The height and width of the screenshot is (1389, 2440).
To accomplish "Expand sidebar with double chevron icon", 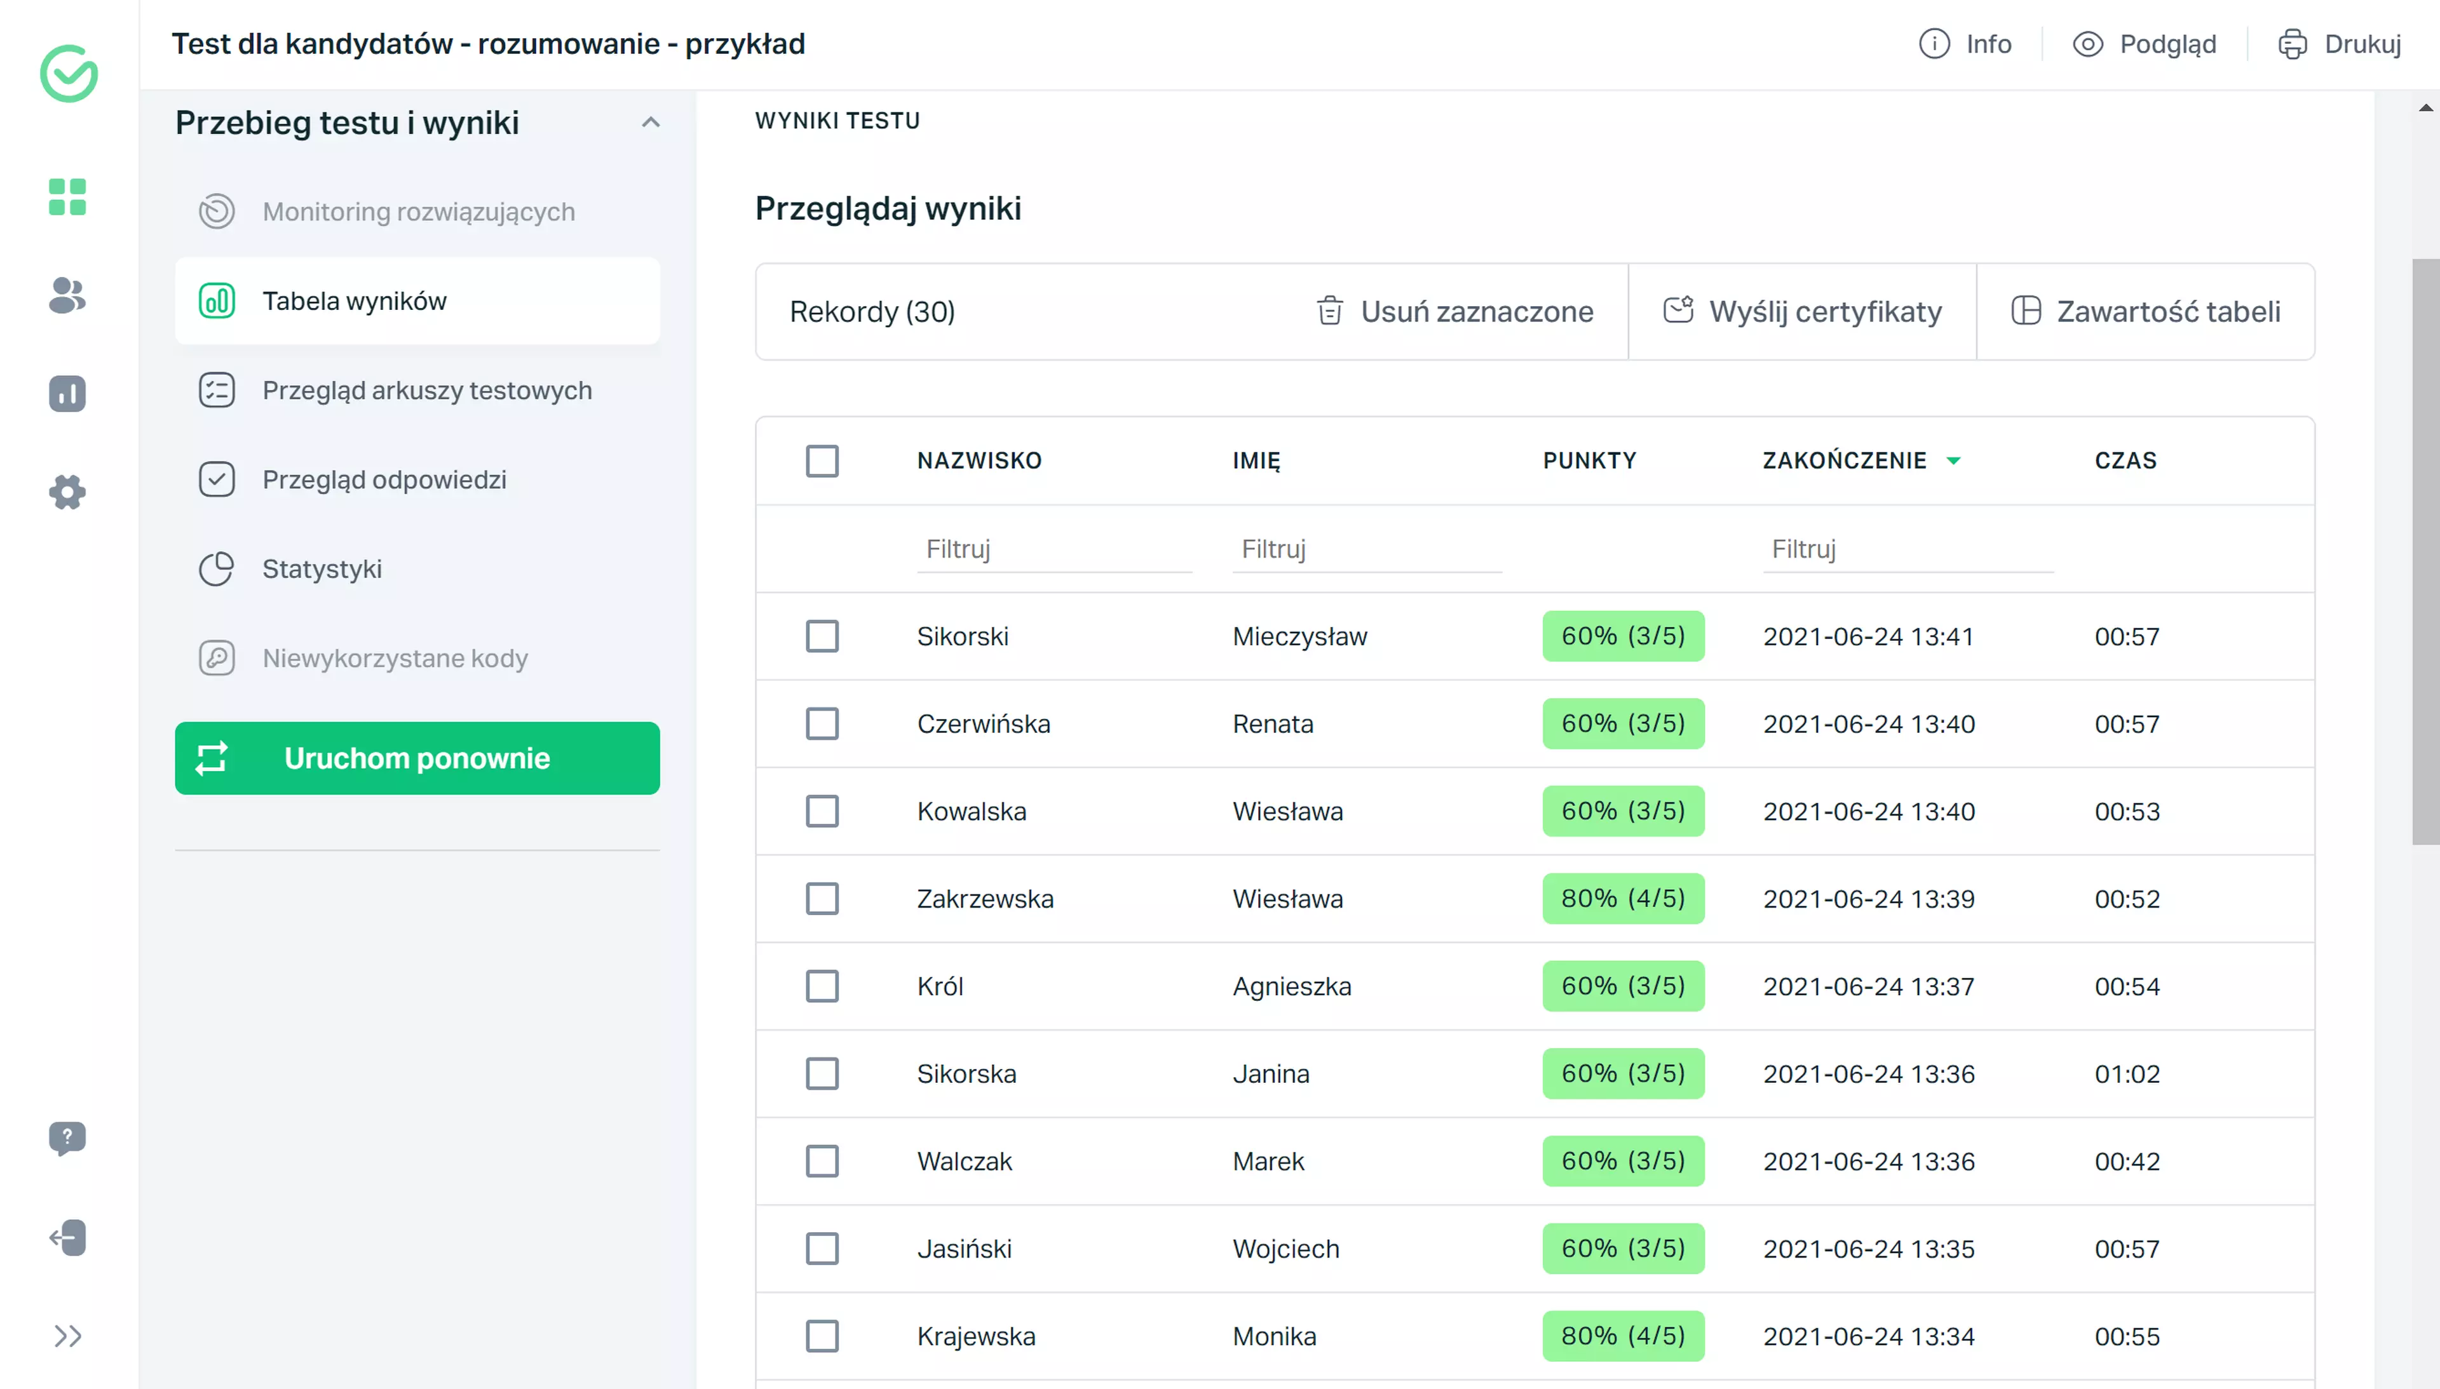I will [67, 1336].
